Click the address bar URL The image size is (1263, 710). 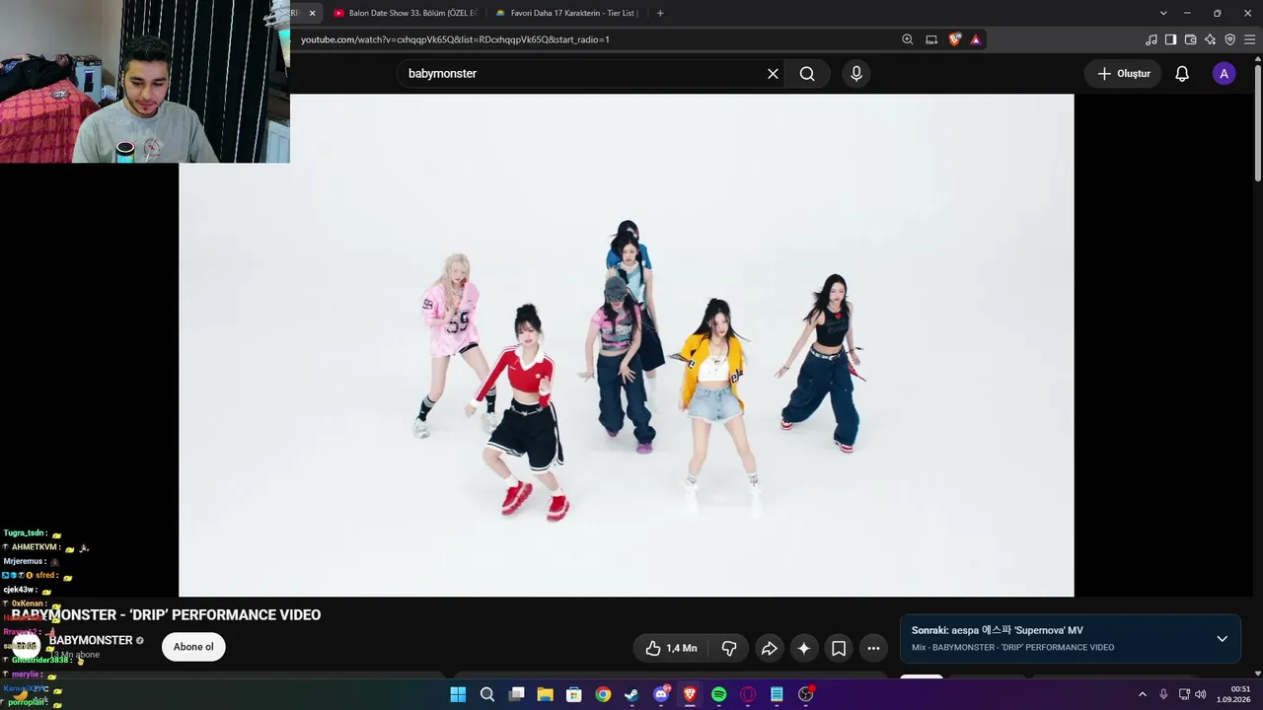coord(455,39)
